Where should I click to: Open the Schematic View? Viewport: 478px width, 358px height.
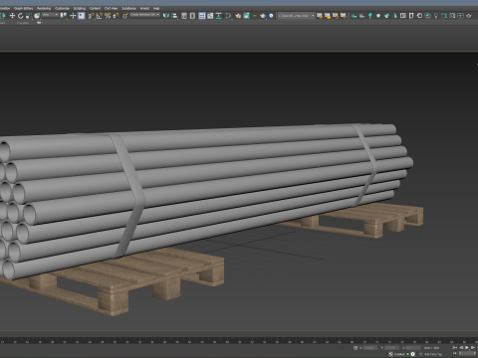pyautogui.click(x=219, y=16)
